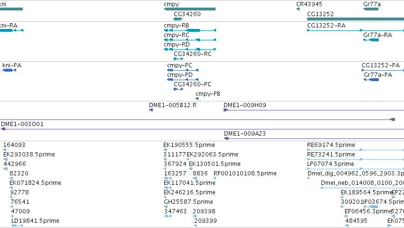The height and width of the screenshot is (228, 404).
Task: Select EK293038.5prime EST label
Action: 29,155
